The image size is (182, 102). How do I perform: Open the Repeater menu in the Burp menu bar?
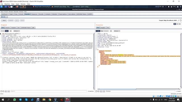coord(16,12)
